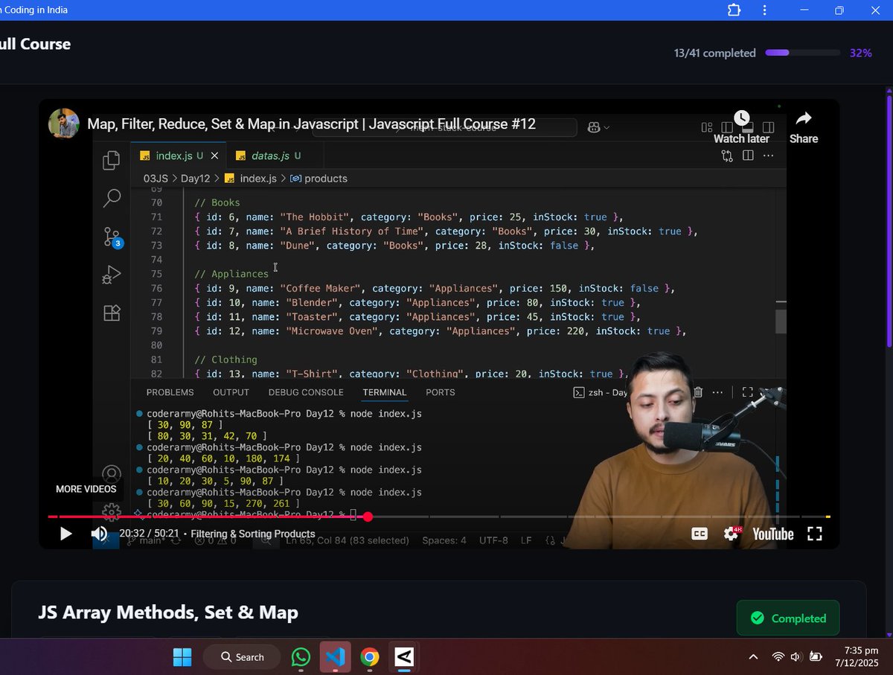
Task: Click products symbol in breadcrumb
Action: (319, 179)
